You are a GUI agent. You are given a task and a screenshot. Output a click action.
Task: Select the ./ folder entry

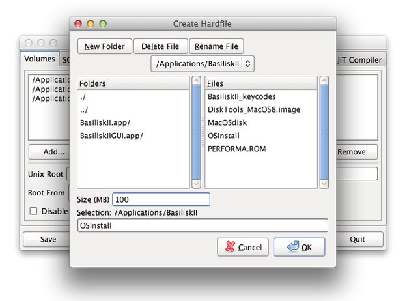point(133,97)
